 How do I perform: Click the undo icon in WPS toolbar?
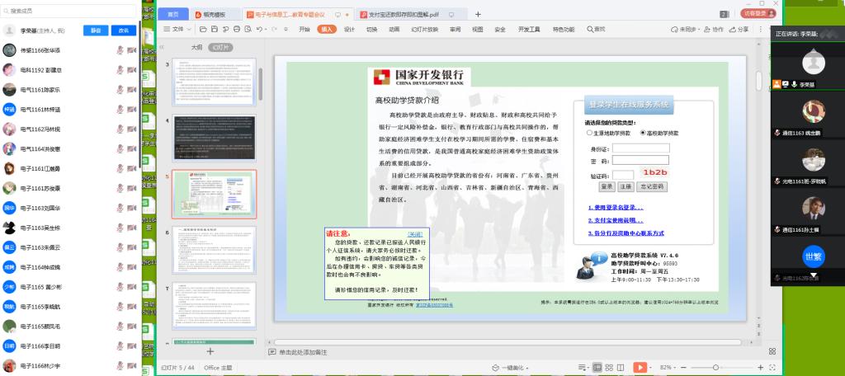[260, 29]
